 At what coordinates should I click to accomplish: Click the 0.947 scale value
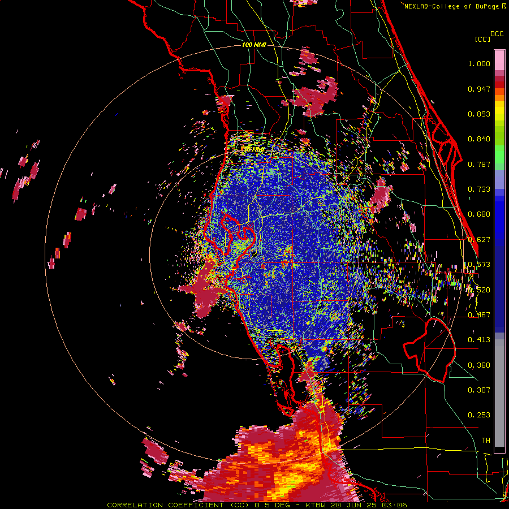pyautogui.click(x=479, y=89)
